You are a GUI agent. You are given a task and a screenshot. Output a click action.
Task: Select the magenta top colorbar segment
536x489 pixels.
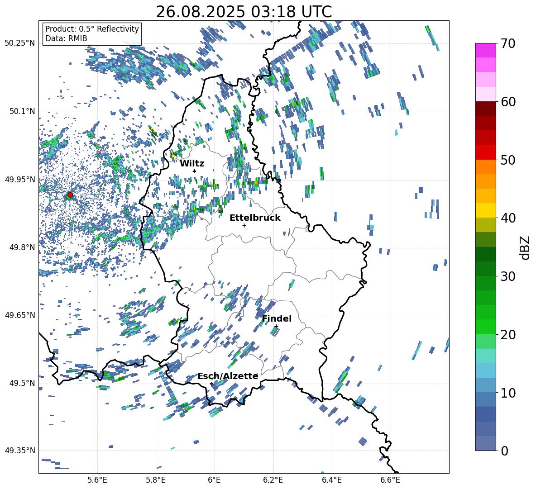pyautogui.click(x=485, y=51)
